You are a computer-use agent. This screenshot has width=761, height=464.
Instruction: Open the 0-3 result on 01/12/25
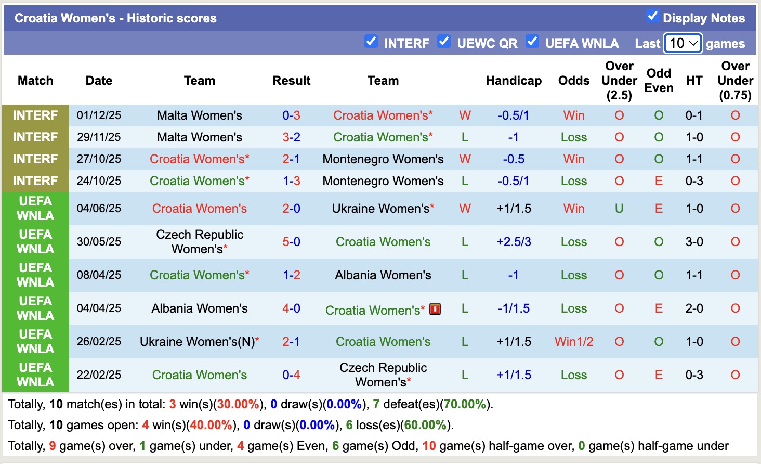(291, 115)
